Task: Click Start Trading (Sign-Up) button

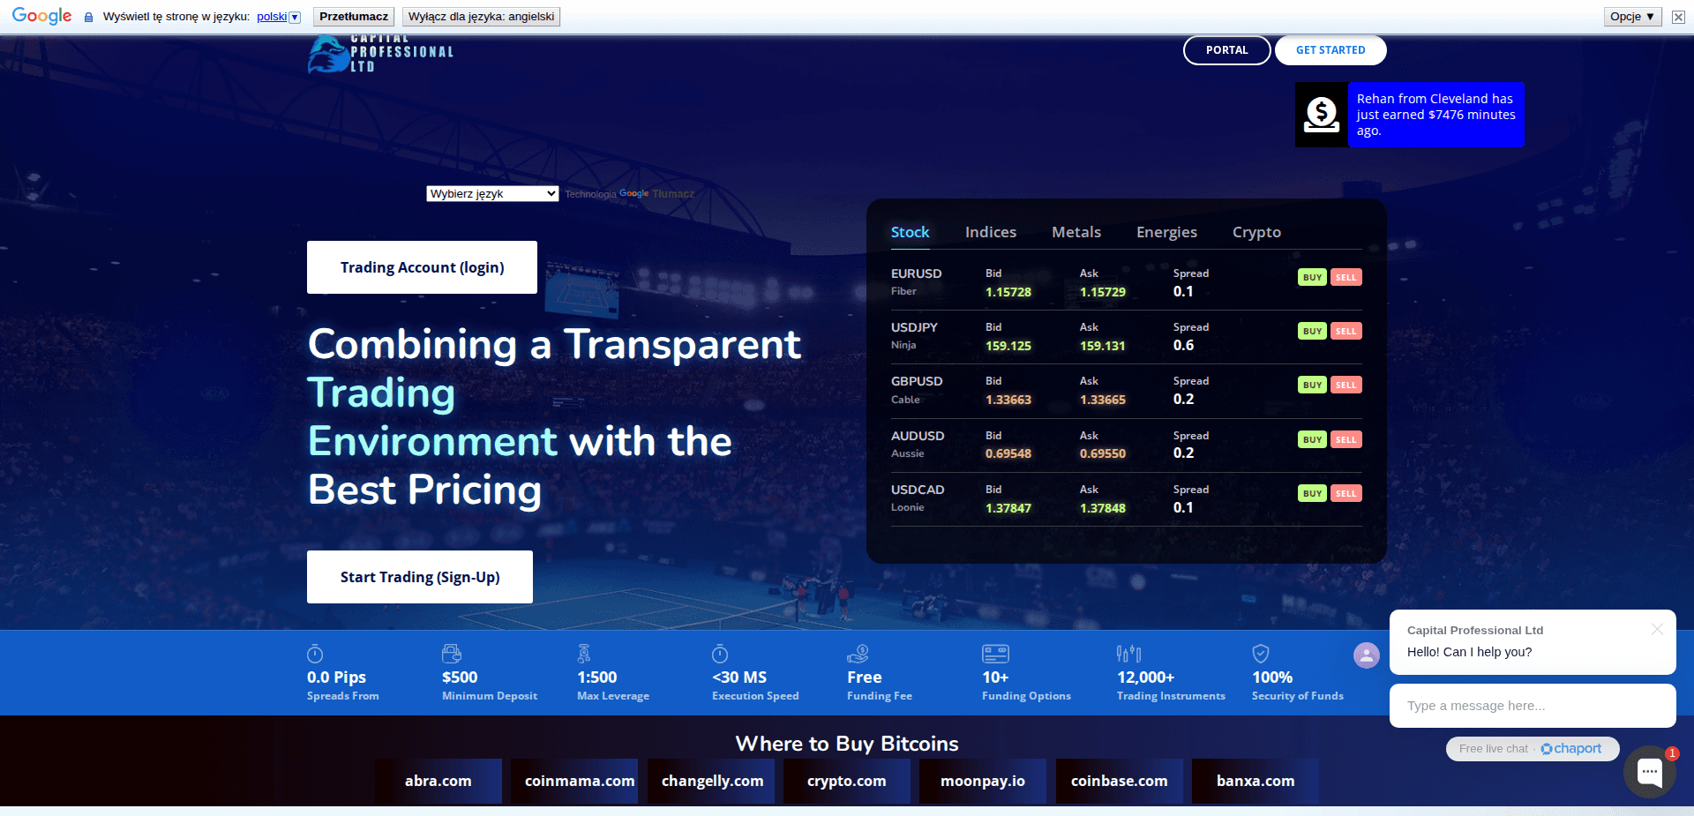Action: [x=420, y=577]
